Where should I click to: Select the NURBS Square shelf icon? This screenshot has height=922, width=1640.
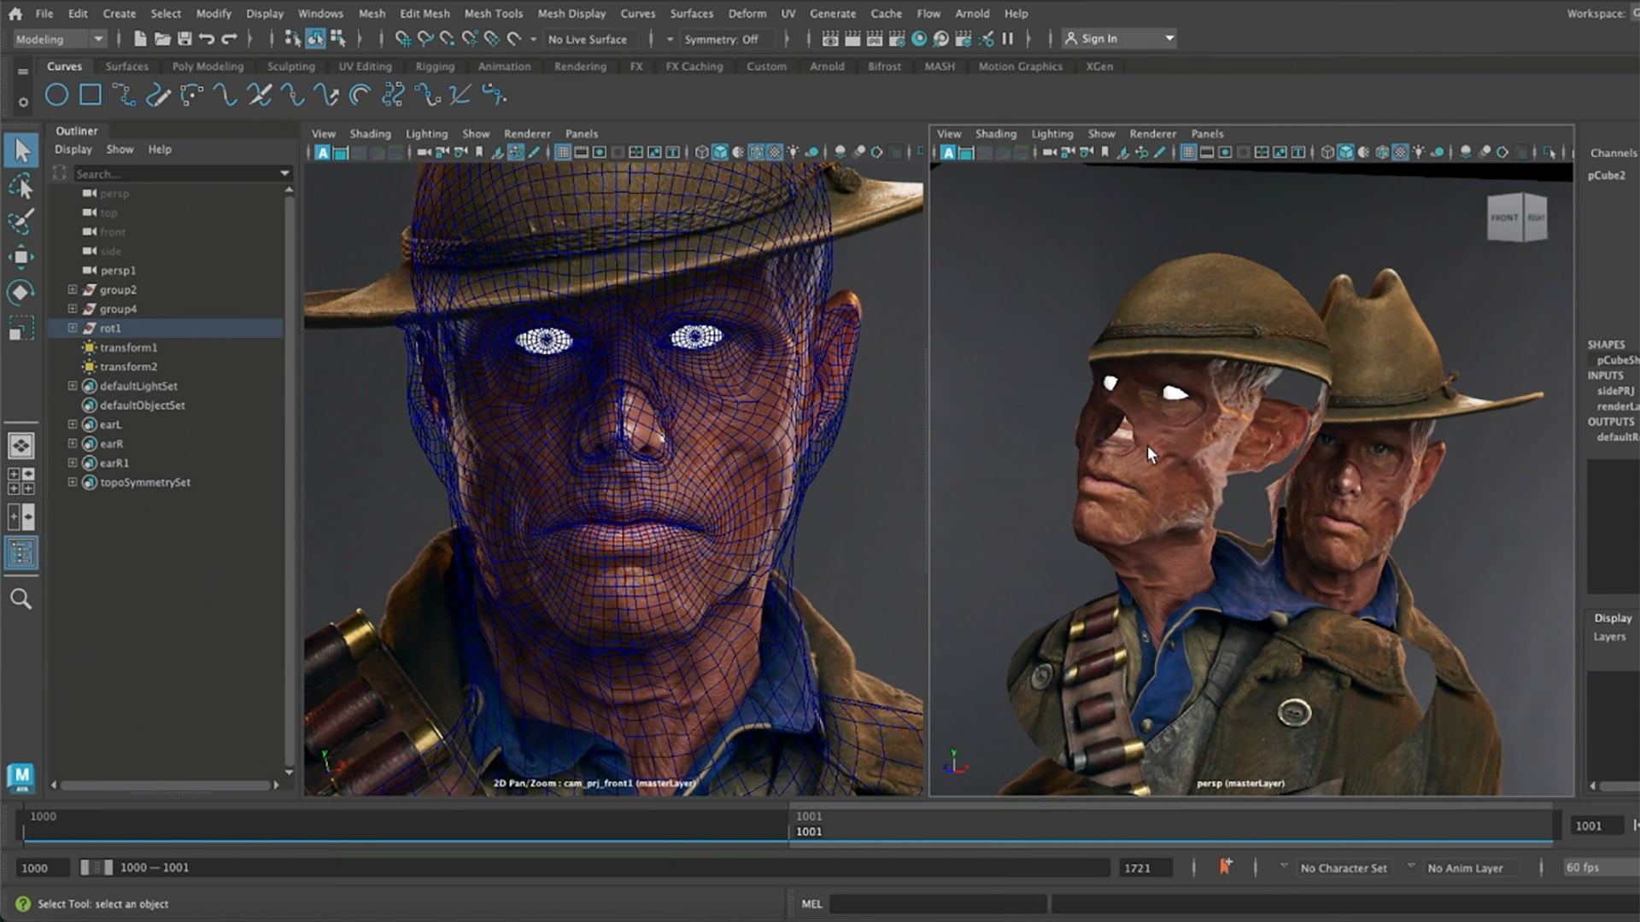[x=91, y=96]
